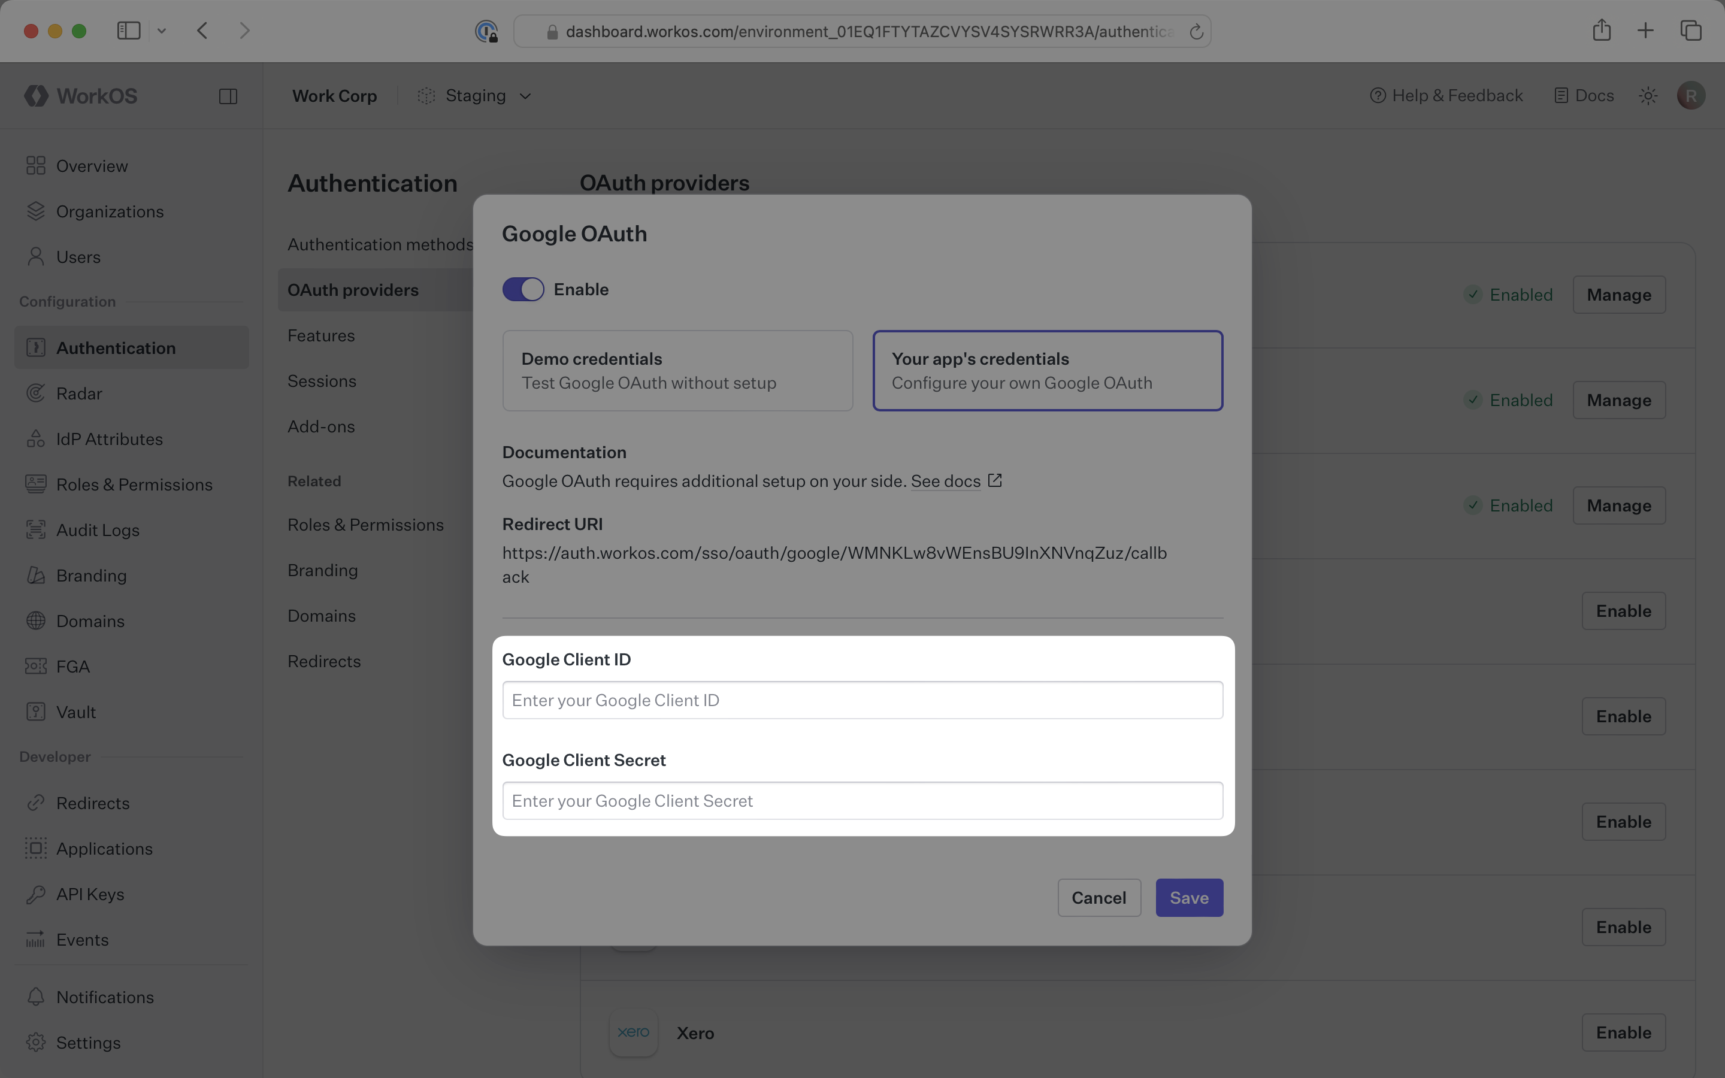Disable the Google OAuth Enable toggle
The width and height of the screenshot is (1725, 1078).
[522, 289]
